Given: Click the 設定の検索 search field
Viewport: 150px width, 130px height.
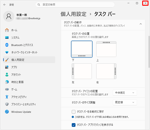Looking at the screenshot, I should pos(75,4).
